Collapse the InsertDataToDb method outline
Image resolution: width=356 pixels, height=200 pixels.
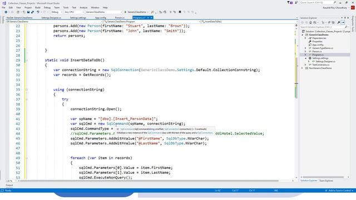tap(27, 61)
